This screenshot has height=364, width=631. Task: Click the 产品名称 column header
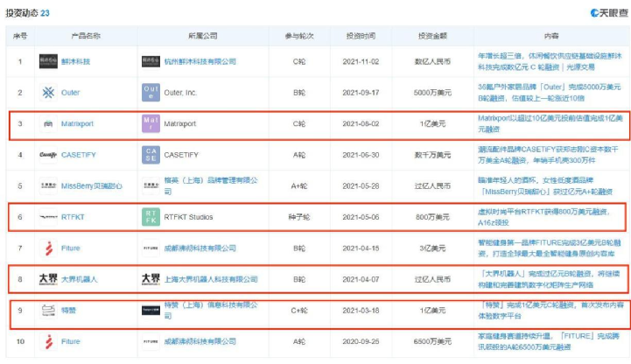pyautogui.click(x=86, y=36)
